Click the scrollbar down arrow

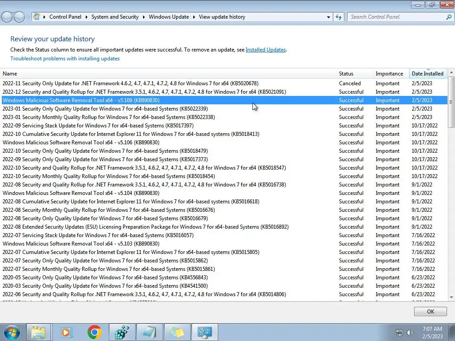coord(451,297)
